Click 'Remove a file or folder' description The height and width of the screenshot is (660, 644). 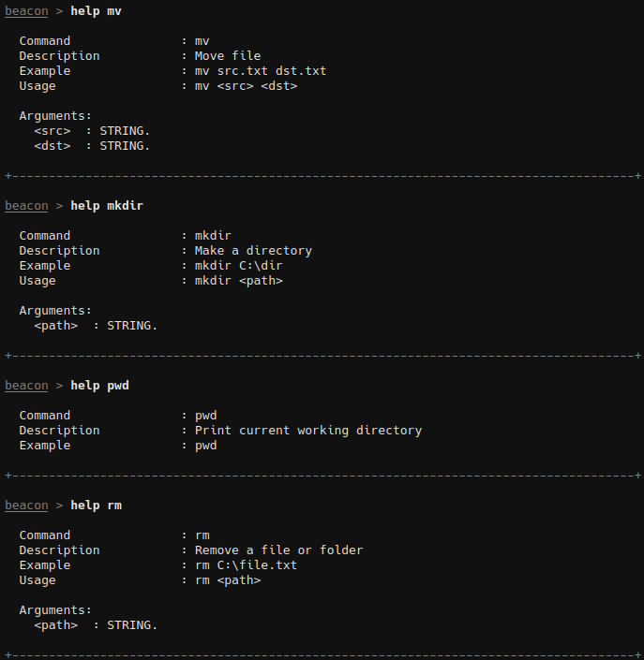point(278,550)
